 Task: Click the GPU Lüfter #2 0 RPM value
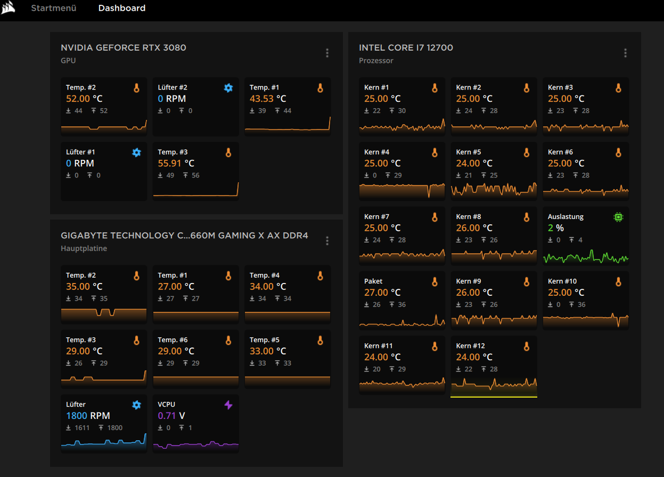172,99
